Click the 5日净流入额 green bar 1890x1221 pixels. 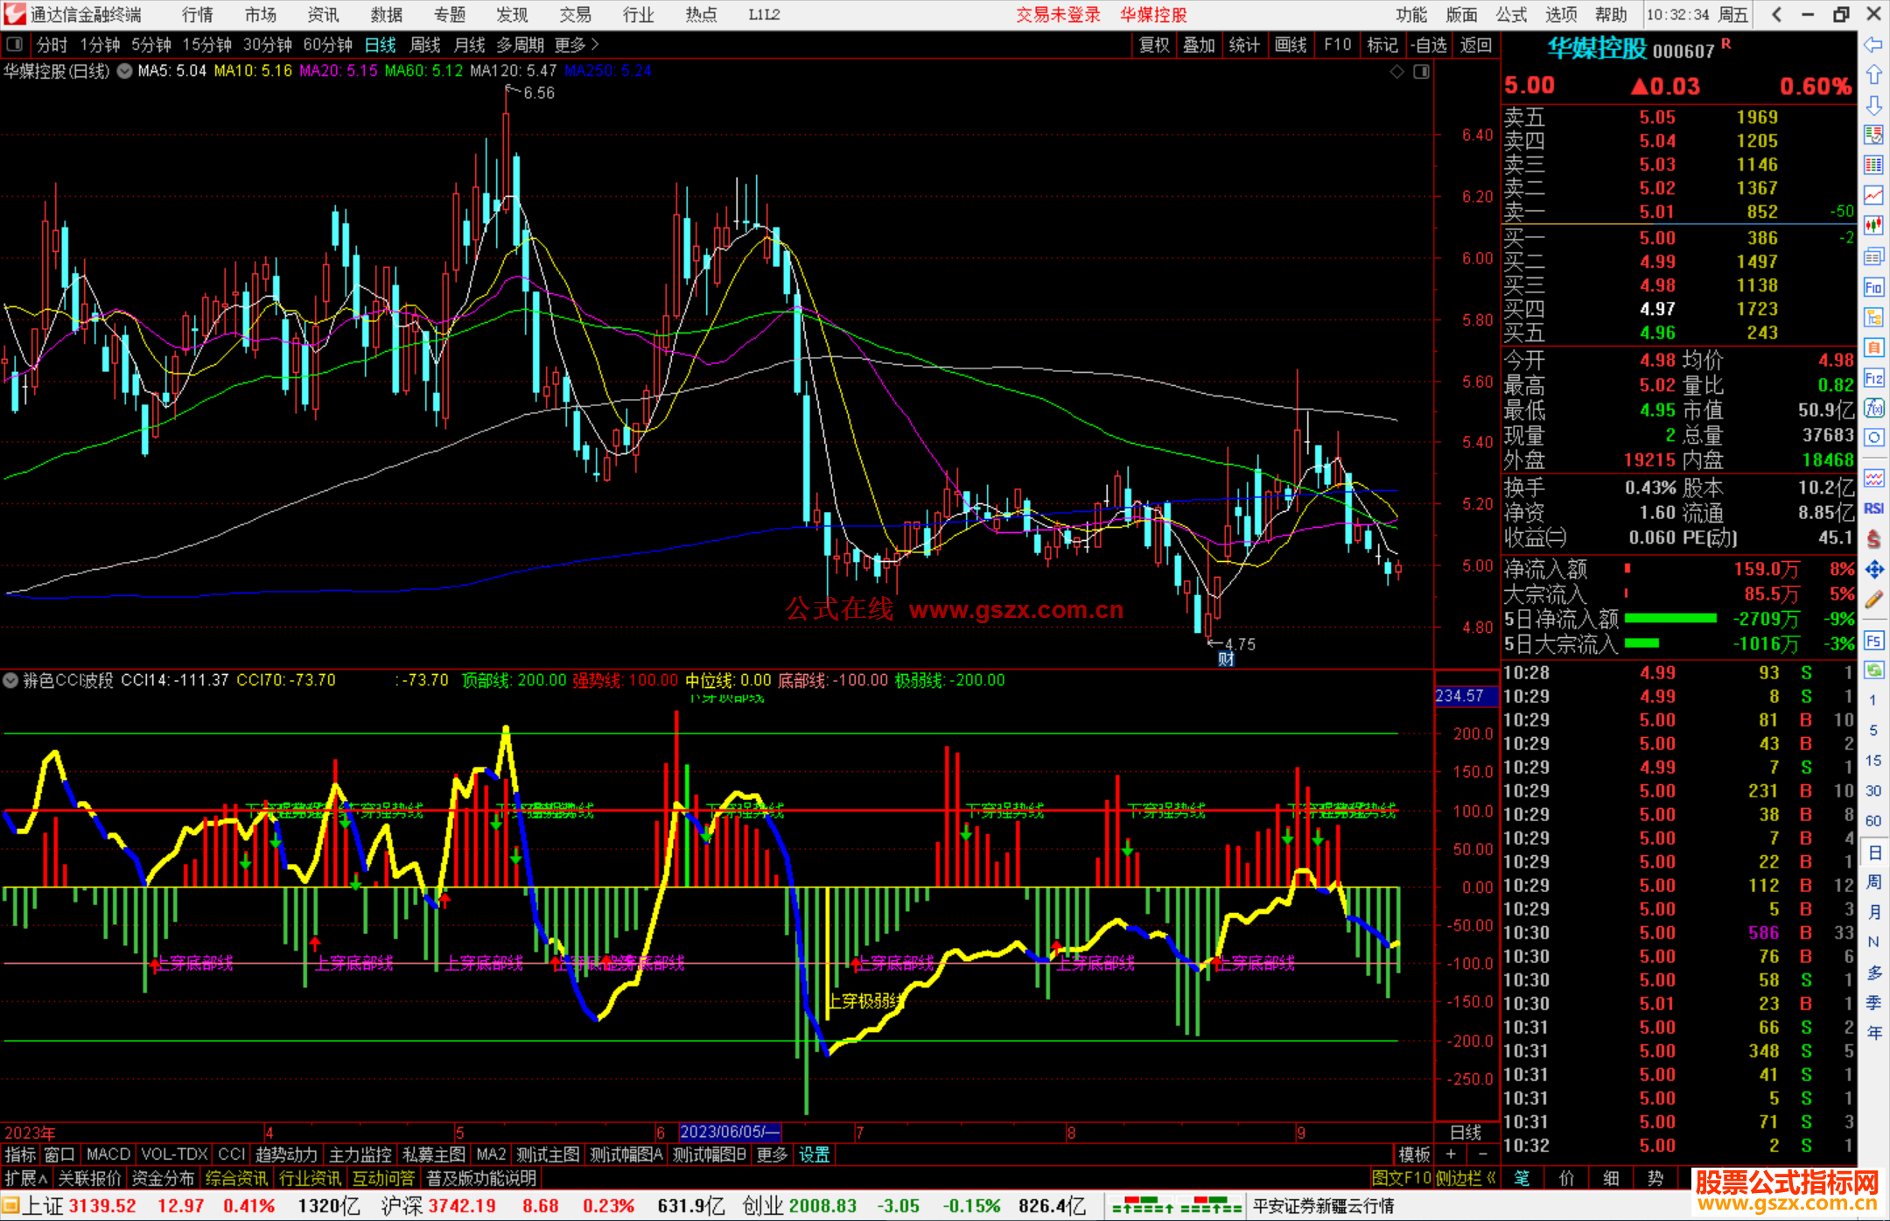pos(1669,619)
